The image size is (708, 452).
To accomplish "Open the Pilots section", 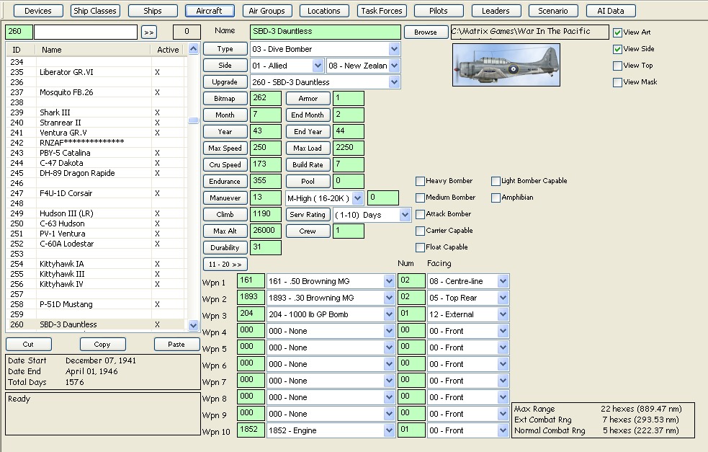I will click(438, 10).
